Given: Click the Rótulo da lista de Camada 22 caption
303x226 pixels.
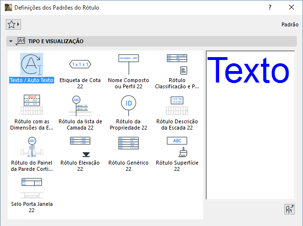Looking at the screenshot, I should (x=80, y=124).
